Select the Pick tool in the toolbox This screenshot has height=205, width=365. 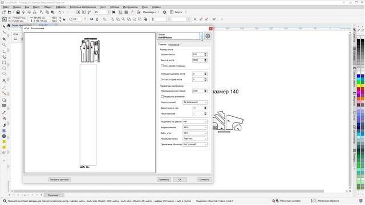4,27
